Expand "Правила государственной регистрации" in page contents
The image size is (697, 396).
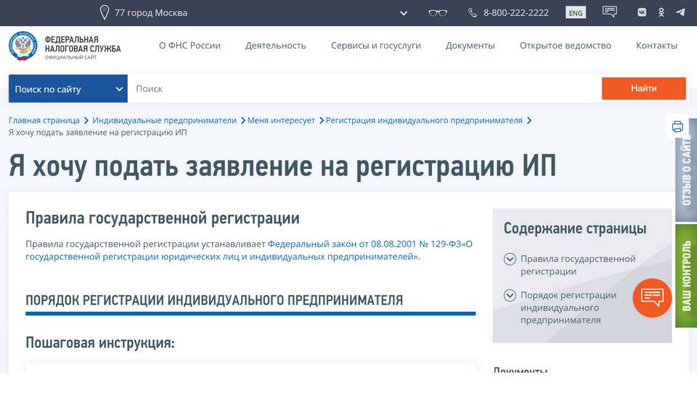(x=510, y=259)
